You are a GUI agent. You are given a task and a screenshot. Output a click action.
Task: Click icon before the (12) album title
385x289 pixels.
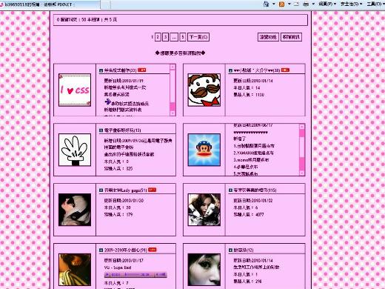(230, 250)
